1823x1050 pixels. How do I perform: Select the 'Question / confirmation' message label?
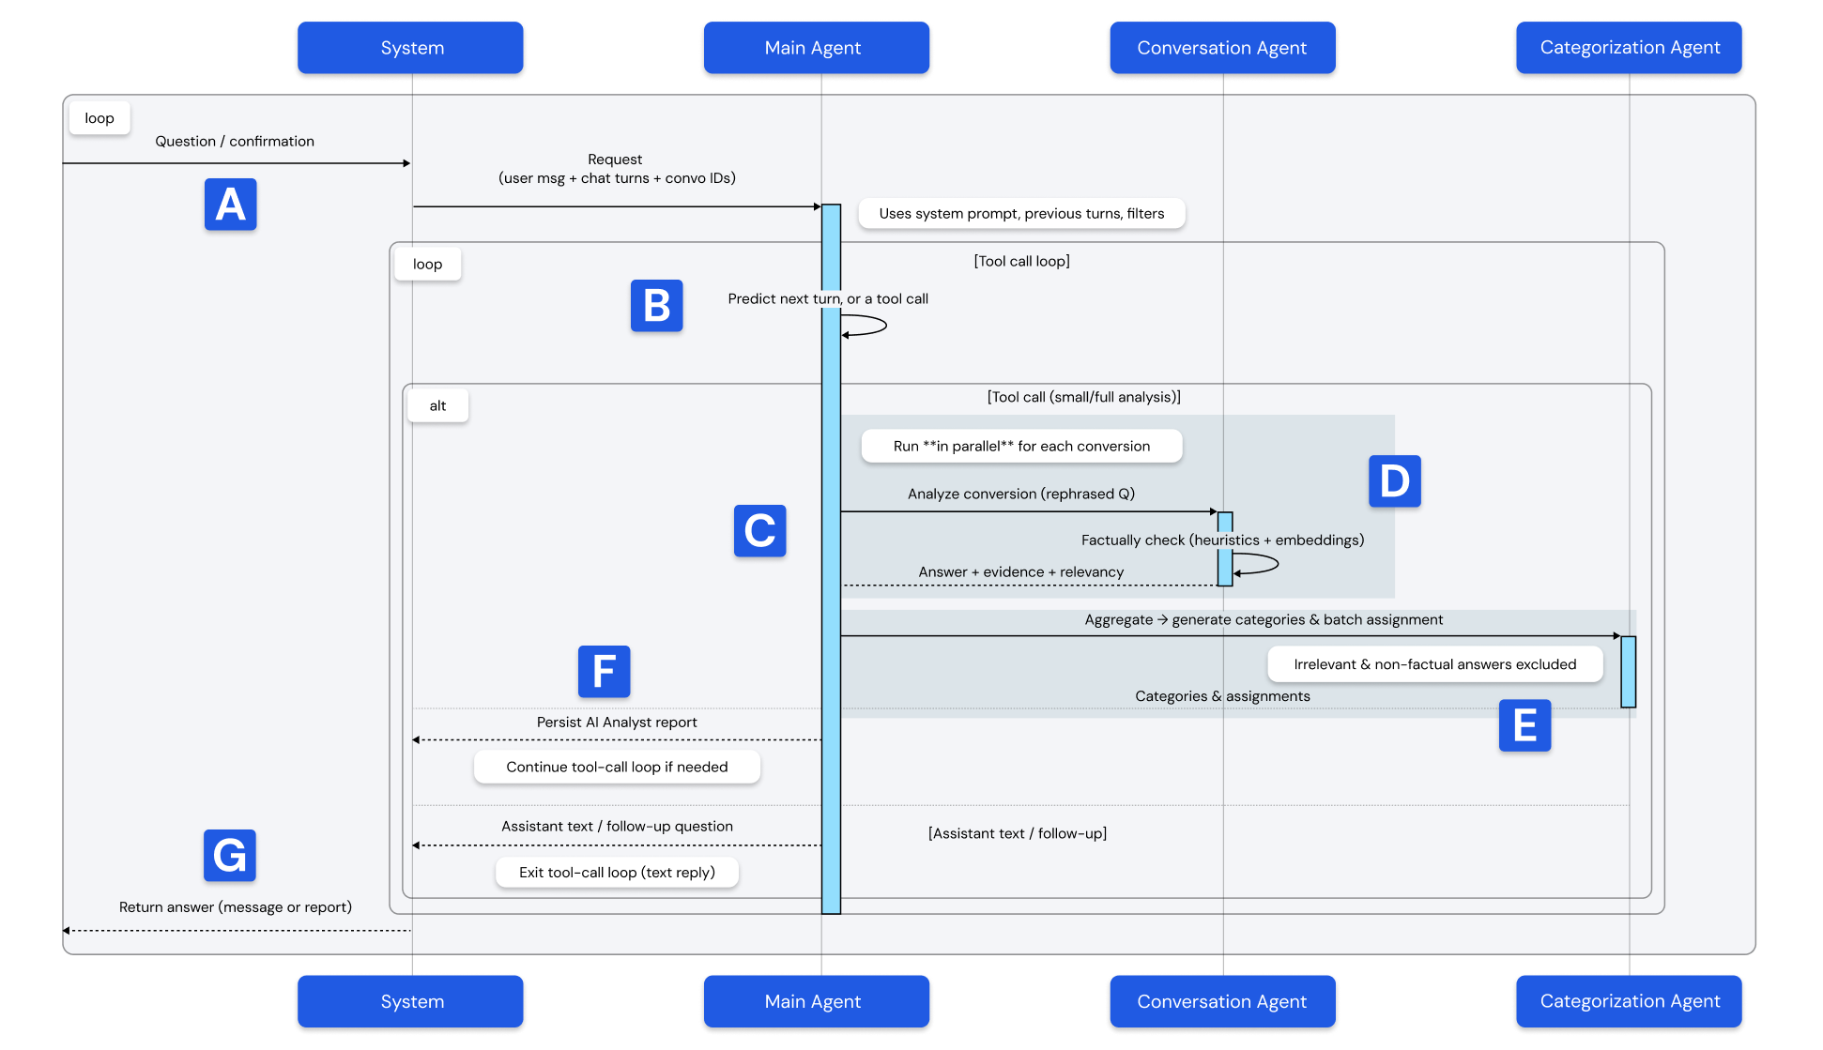click(235, 142)
